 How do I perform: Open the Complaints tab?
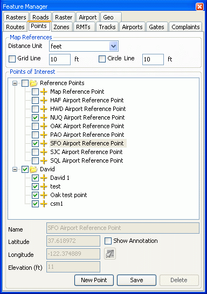click(x=185, y=27)
